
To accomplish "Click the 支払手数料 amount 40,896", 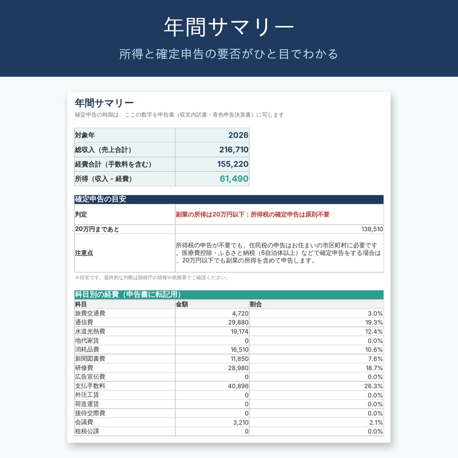I will click(238, 386).
